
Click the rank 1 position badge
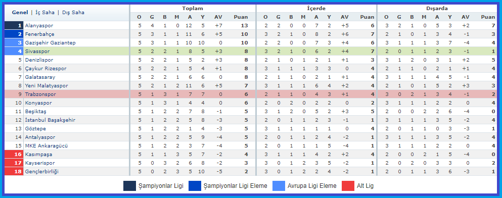point(14,26)
